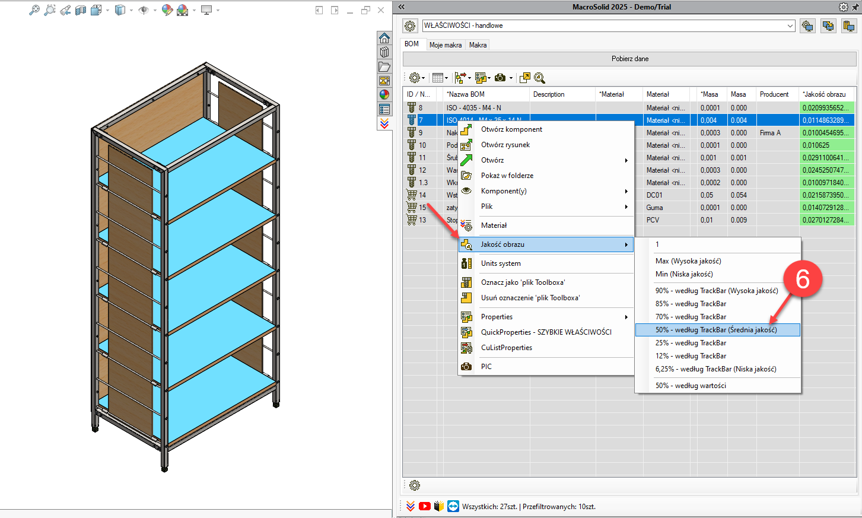Choose Max (Wysoka jakość) option
The width and height of the screenshot is (862, 518).
(718, 261)
